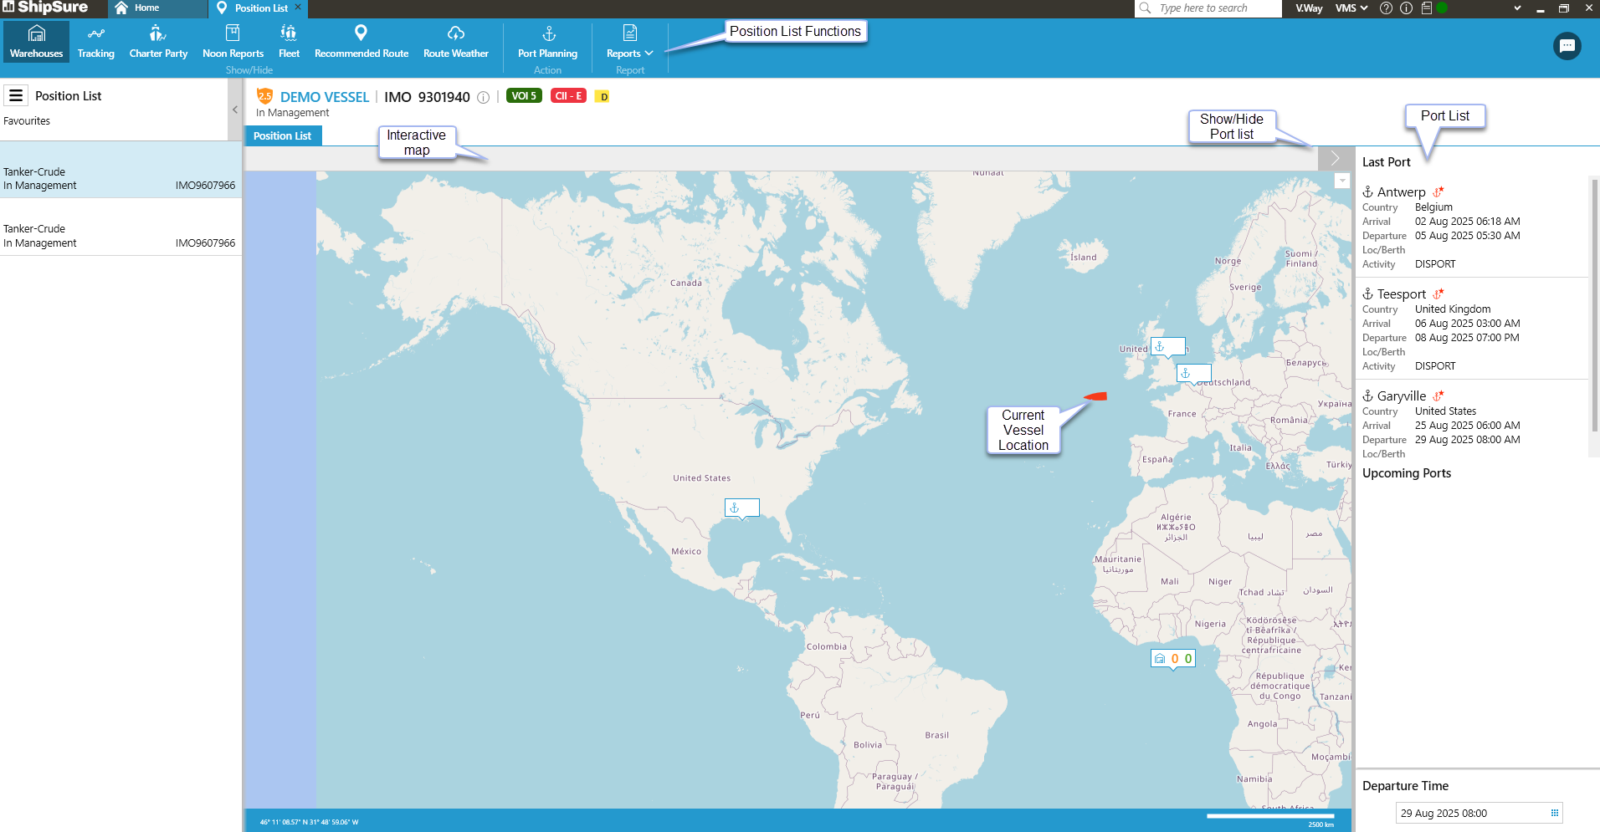The height and width of the screenshot is (832, 1600).
Task: Select the Position List sub-tab
Action: click(282, 135)
